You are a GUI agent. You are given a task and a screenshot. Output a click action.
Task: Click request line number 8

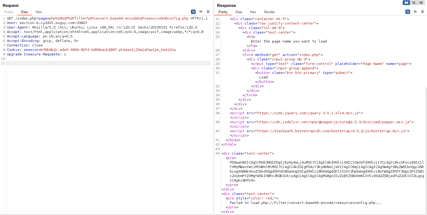pyautogui.click(x=4, y=50)
